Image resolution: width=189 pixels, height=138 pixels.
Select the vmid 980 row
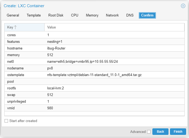point(94,108)
